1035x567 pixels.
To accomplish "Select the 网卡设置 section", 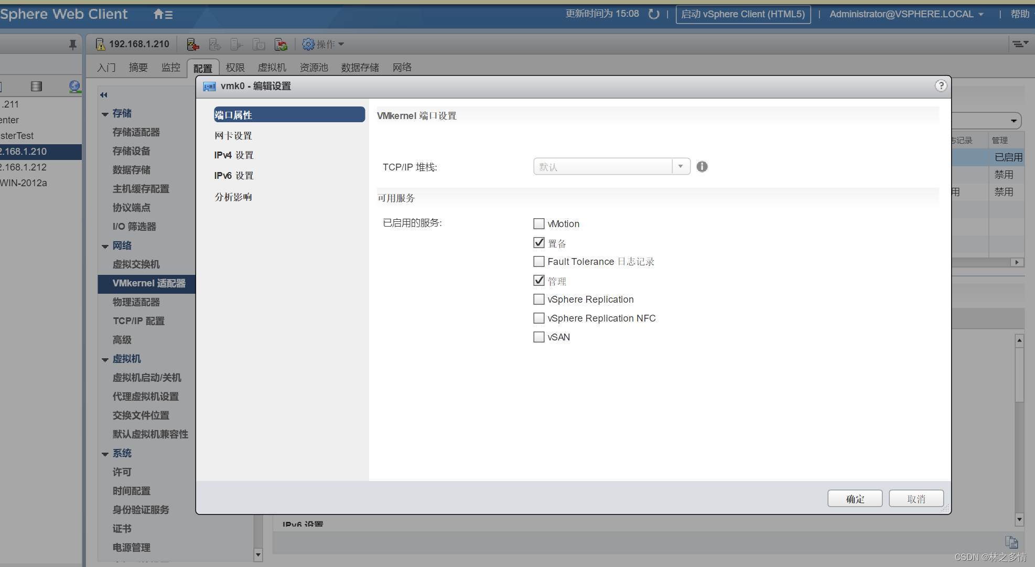I will click(x=233, y=136).
